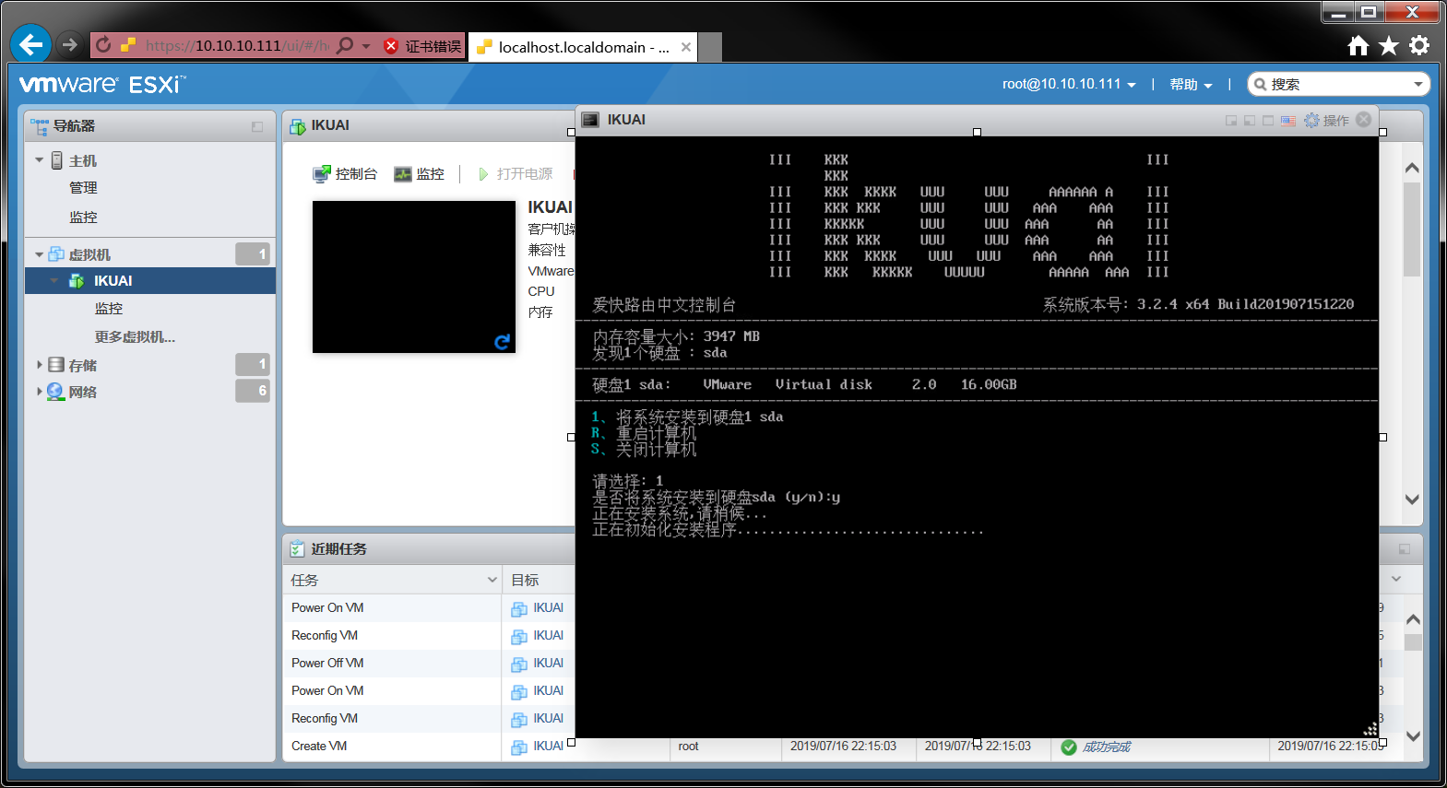Select the Power Off VM task

327,664
